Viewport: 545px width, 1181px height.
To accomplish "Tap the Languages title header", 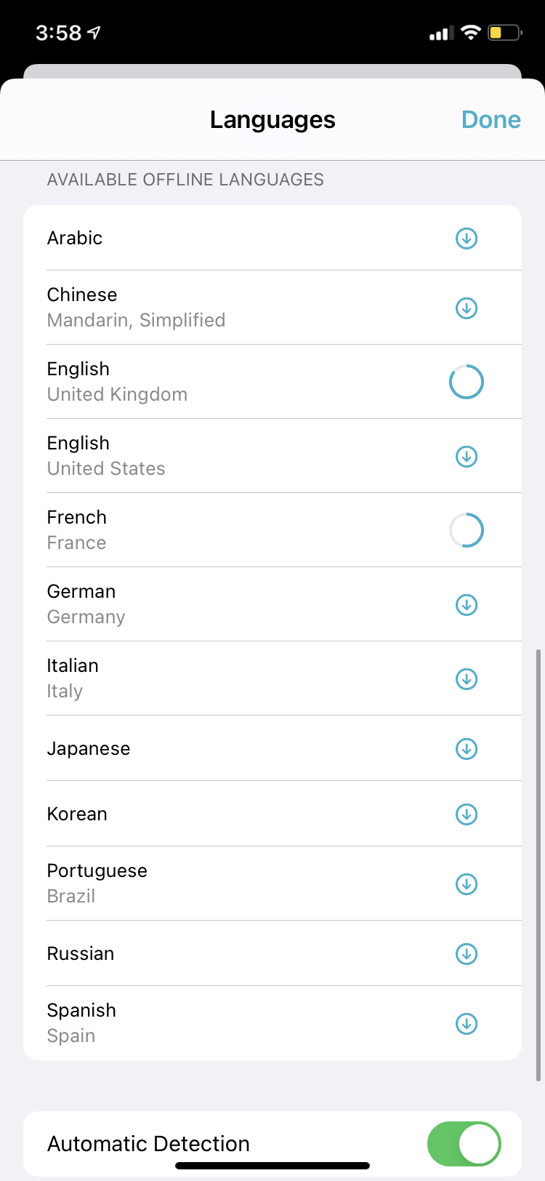I will [272, 120].
